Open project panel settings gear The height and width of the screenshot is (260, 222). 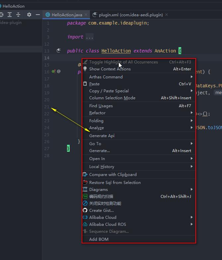29,15
